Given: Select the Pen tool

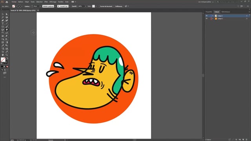Looking at the screenshot, I should point(3,20).
